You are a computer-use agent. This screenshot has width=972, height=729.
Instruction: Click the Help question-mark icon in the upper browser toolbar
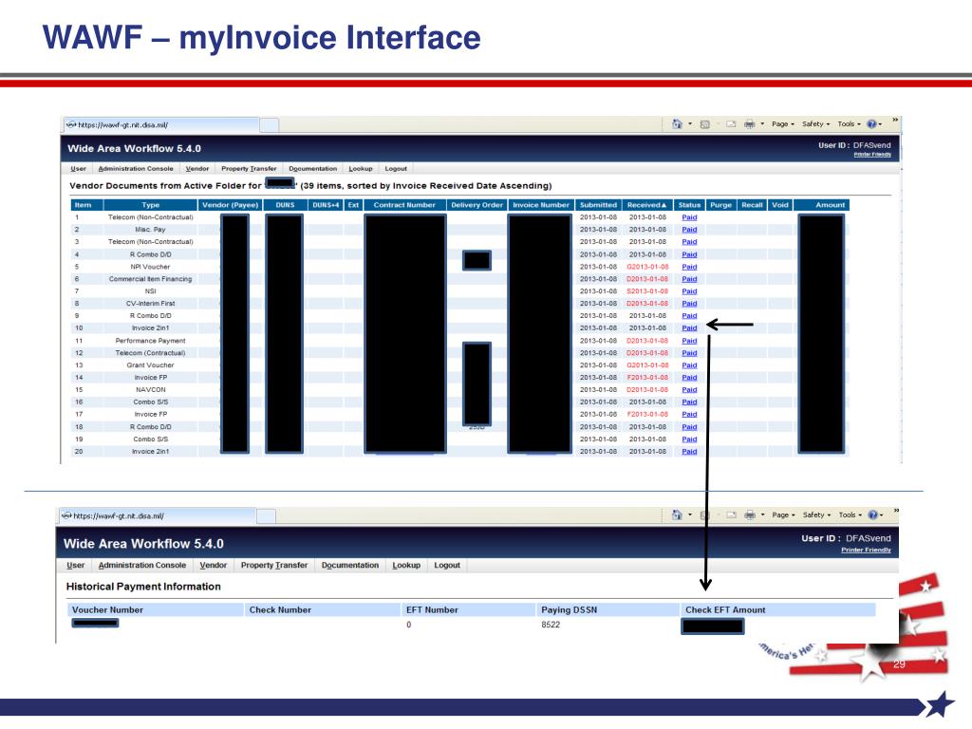[x=871, y=124]
